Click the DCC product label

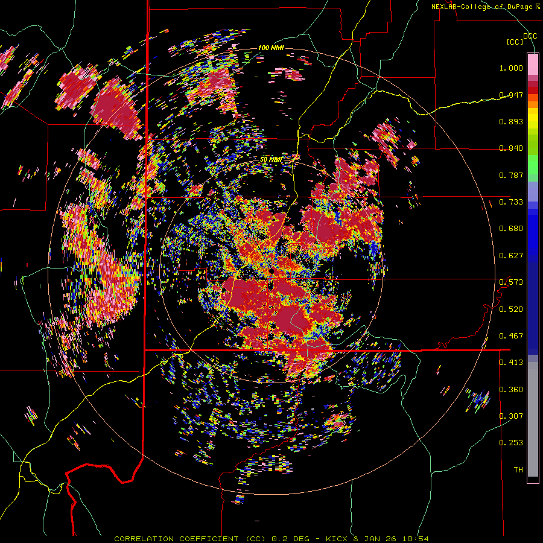530,36
